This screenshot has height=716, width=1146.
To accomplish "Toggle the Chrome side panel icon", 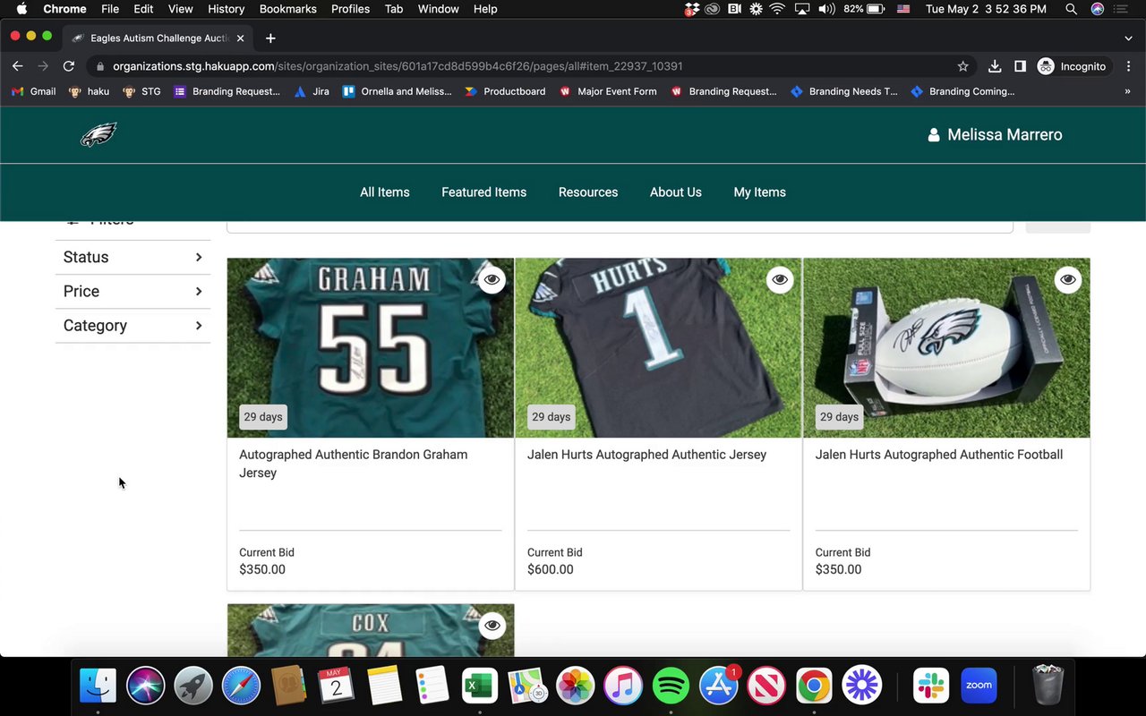I will (x=1020, y=66).
